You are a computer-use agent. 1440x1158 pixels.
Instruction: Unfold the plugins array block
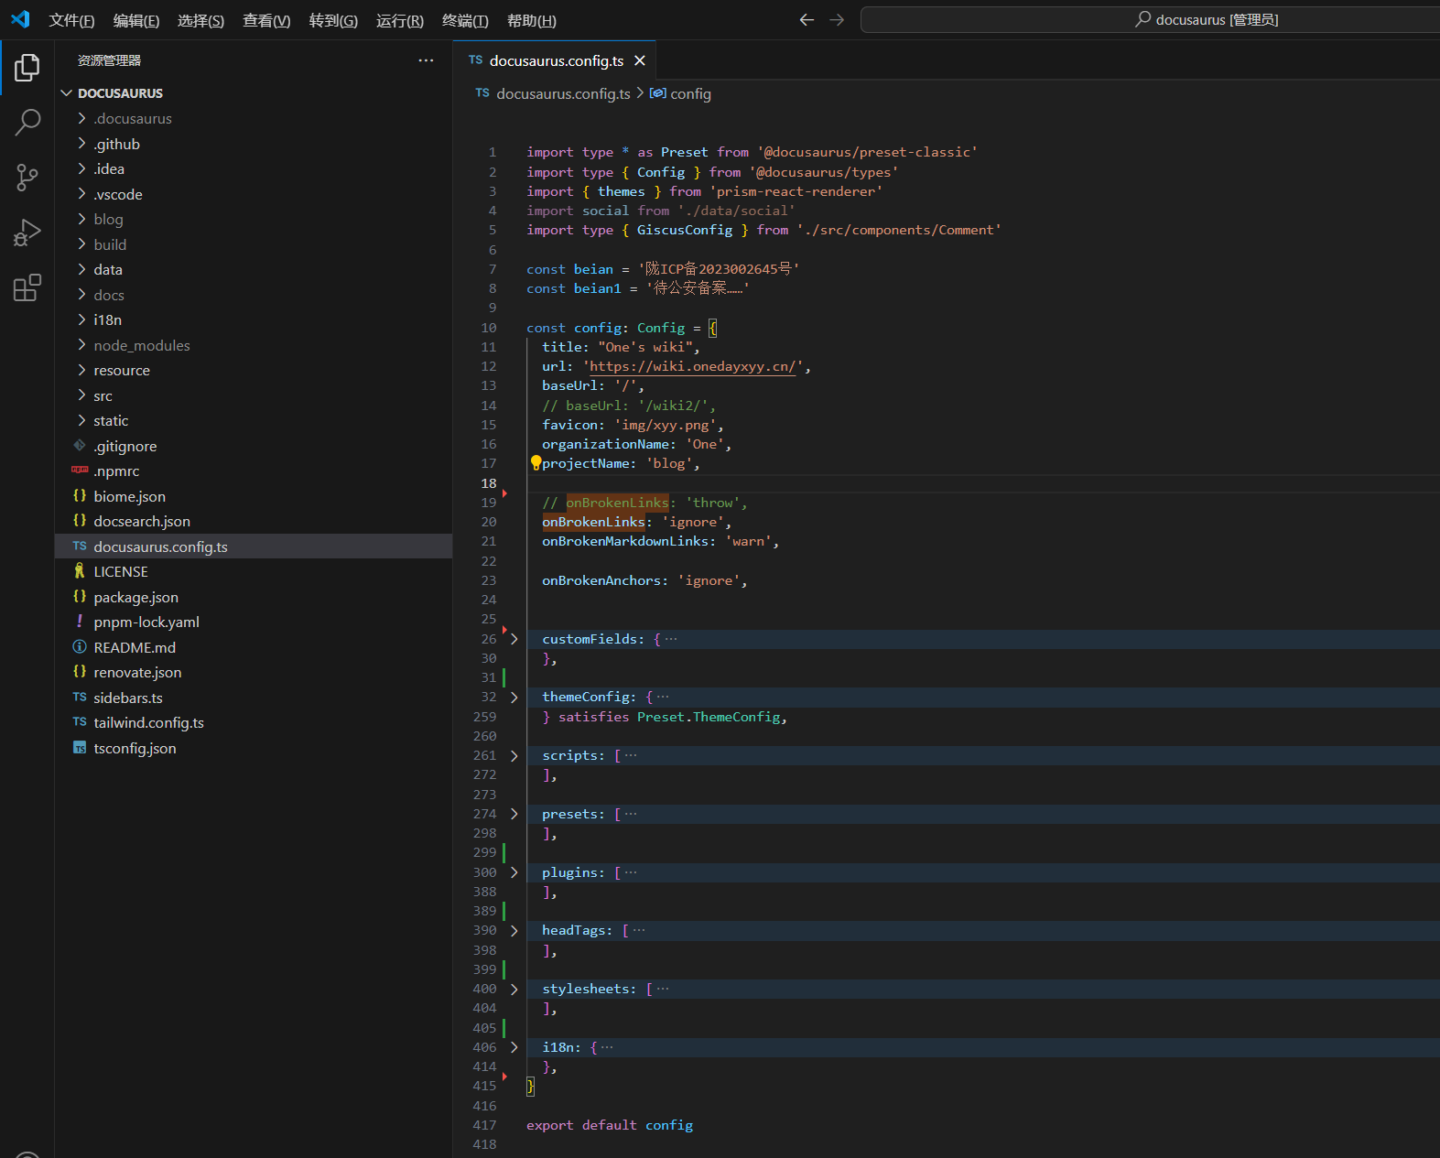(514, 872)
